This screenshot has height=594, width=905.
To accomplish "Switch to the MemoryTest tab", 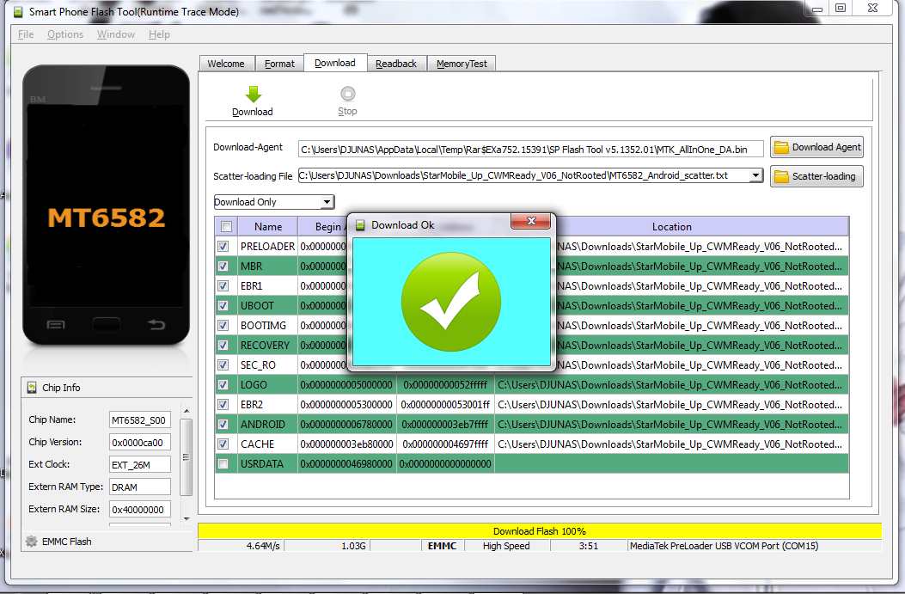I will pos(462,64).
